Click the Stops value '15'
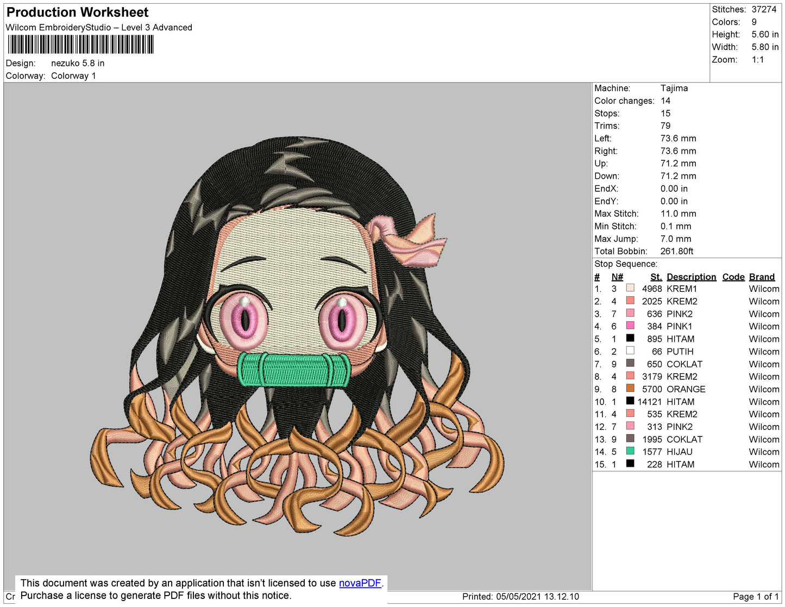 click(665, 114)
